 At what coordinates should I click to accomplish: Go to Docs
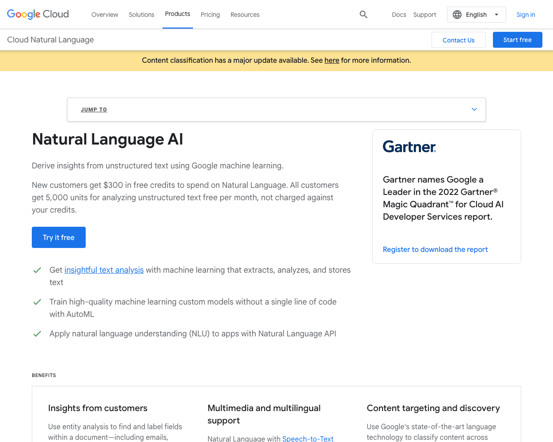tap(399, 15)
